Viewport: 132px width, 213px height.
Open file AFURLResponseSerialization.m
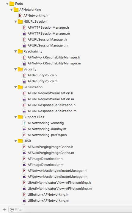pos(52,111)
